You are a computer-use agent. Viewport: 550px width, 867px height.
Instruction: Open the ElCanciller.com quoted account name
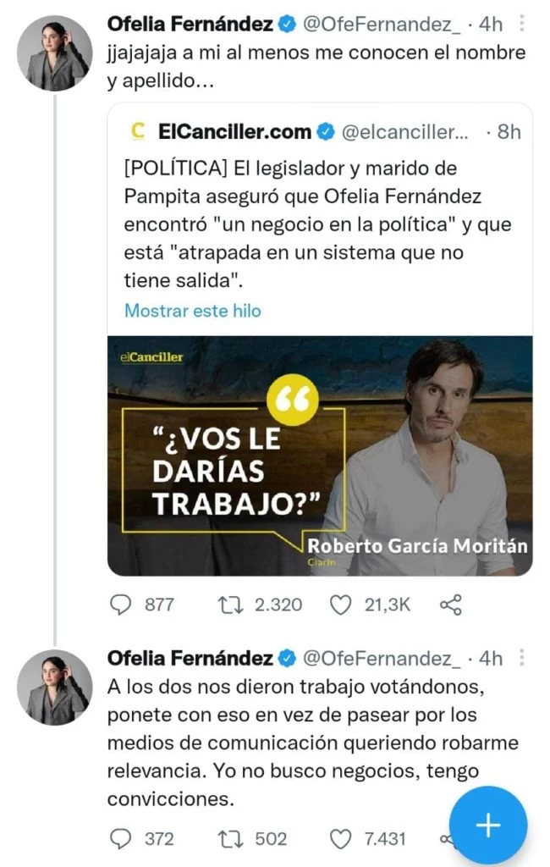pos(234,131)
